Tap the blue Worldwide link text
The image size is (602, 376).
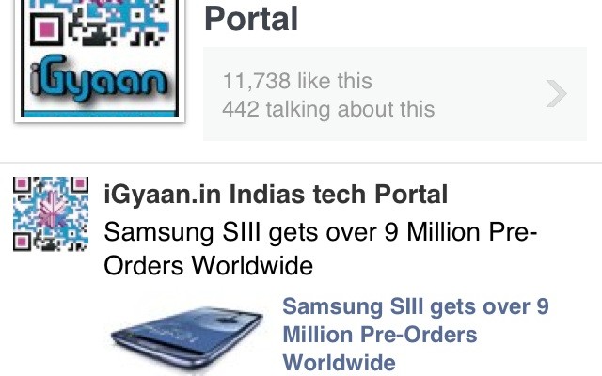pos(339,362)
